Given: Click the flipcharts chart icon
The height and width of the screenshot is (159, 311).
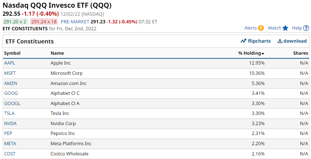Looking at the screenshot, I should tap(243, 41).
